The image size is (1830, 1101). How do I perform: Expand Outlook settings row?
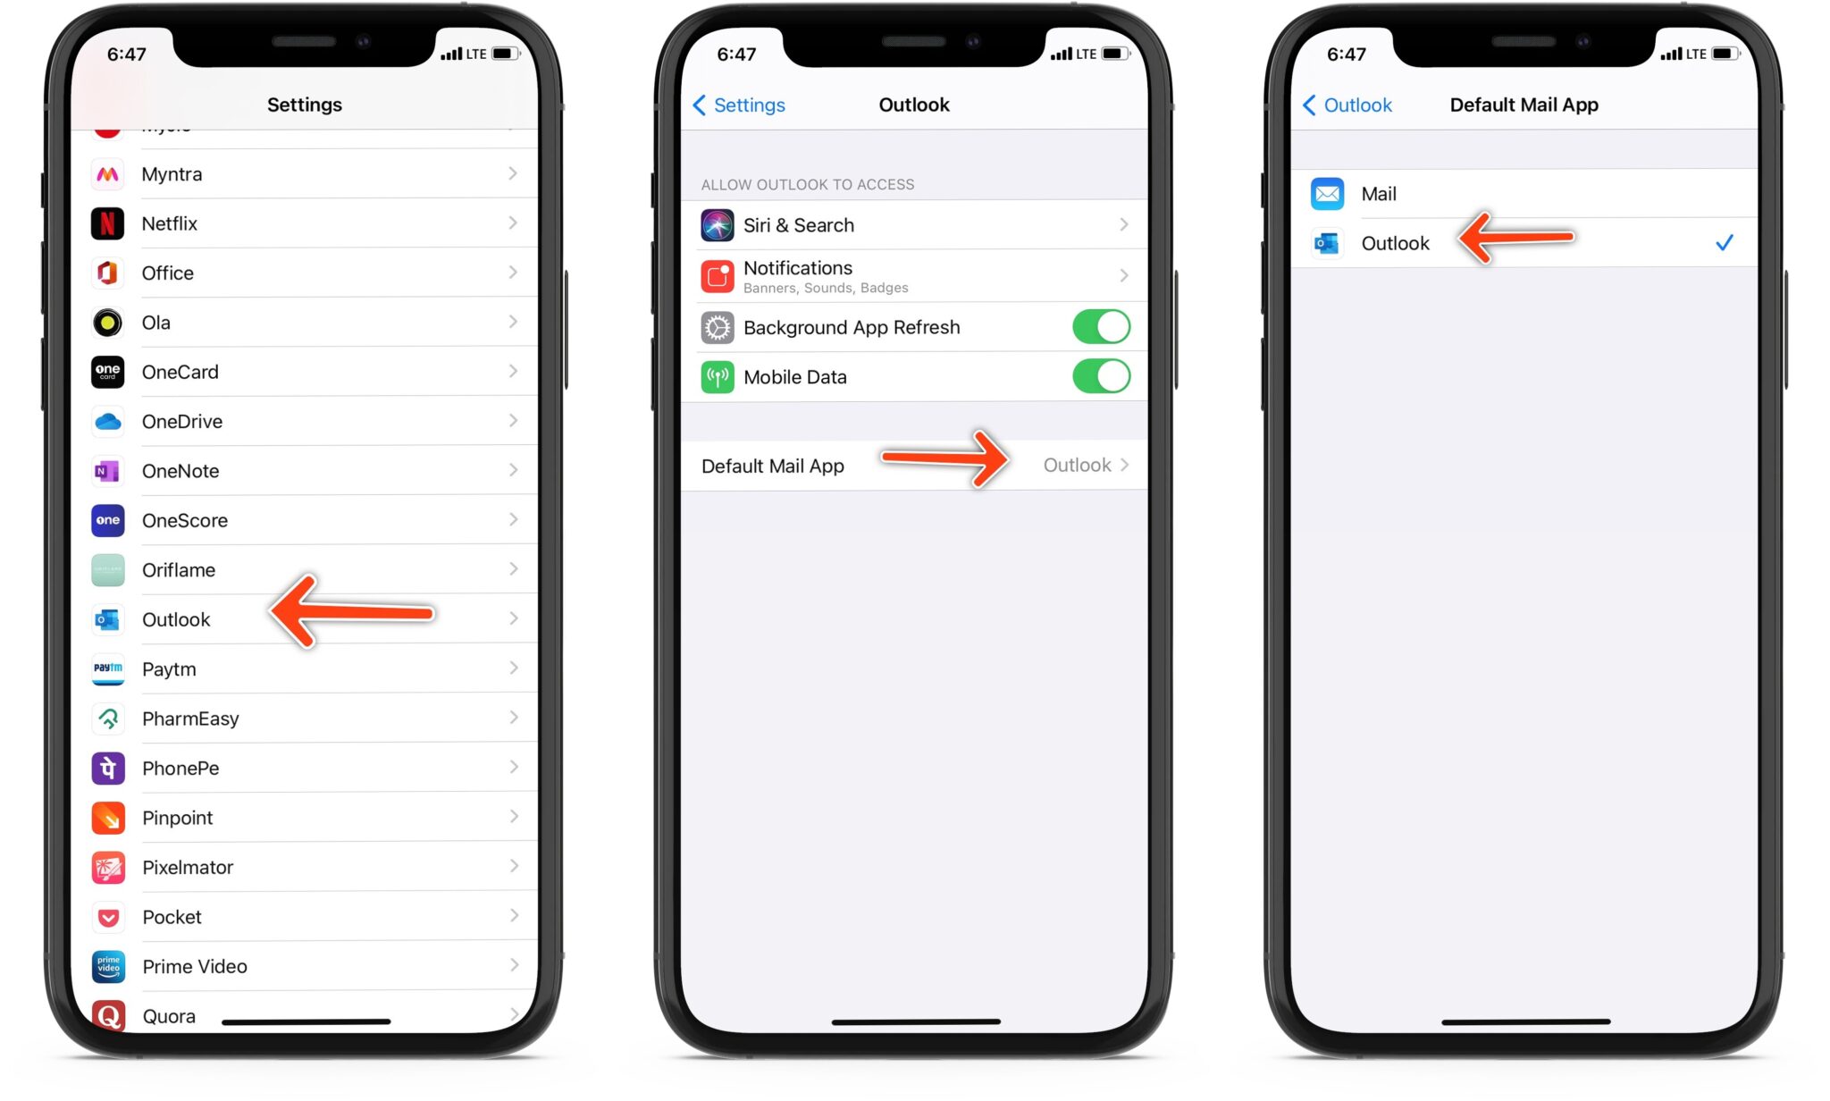point(303,618)
